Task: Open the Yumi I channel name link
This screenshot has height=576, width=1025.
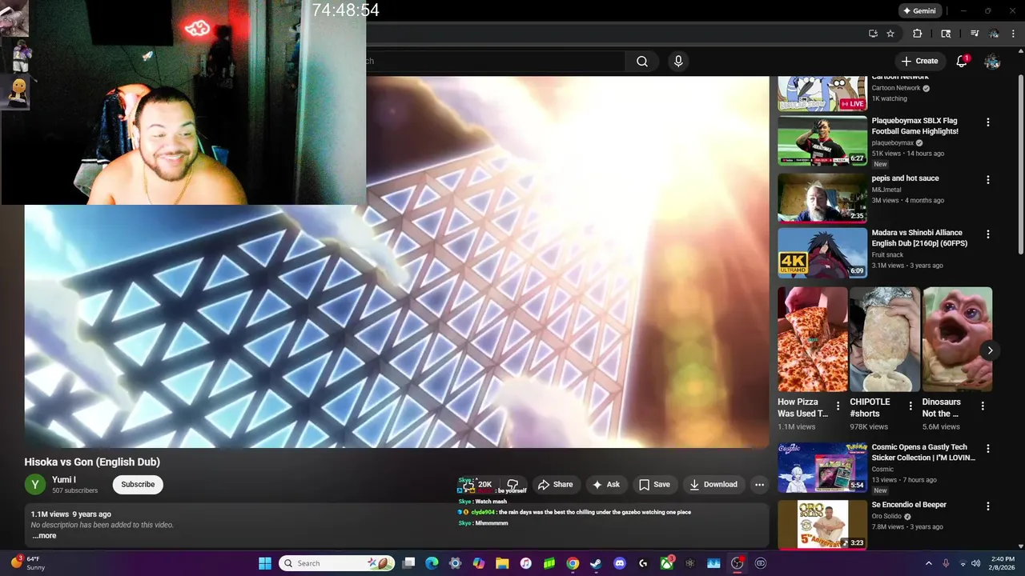Action: [x=64, y=479]
